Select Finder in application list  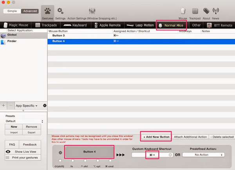(x=23, y=42)
